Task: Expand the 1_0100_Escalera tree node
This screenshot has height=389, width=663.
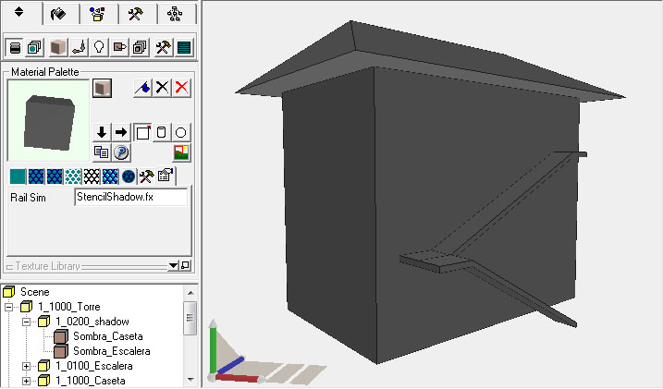Action: tap(29, 366)
